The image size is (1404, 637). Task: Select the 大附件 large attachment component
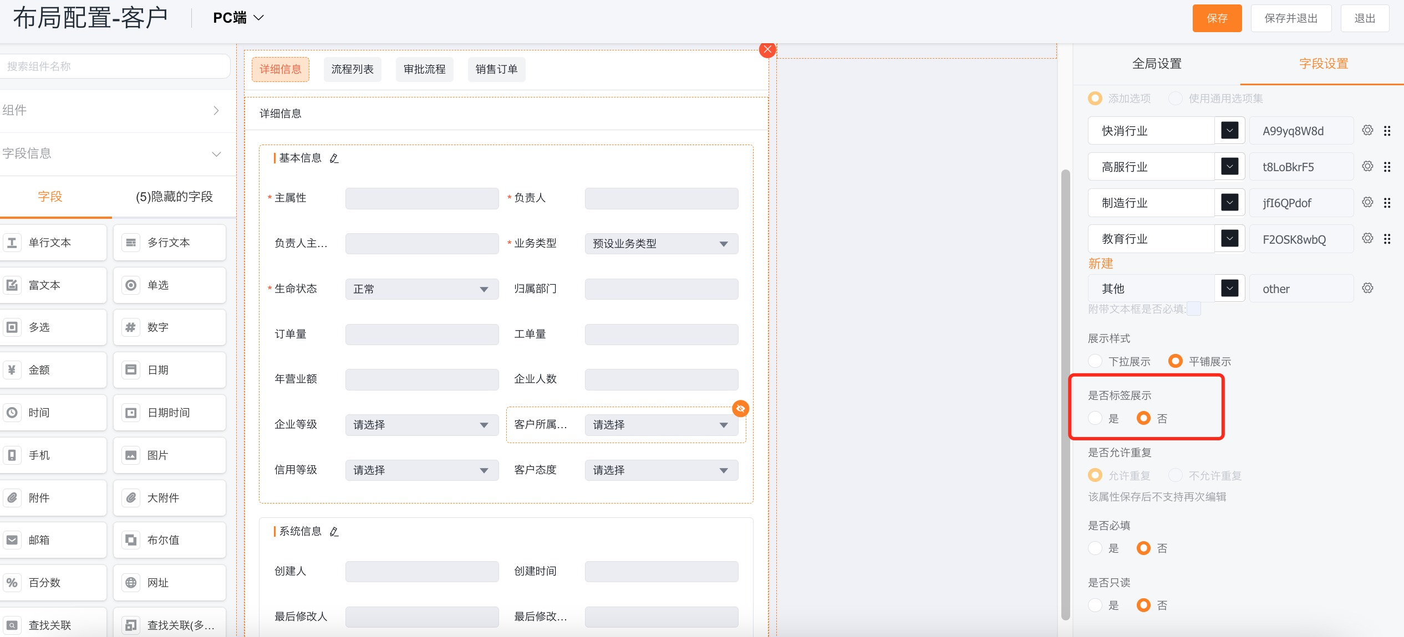pos(170,498)
